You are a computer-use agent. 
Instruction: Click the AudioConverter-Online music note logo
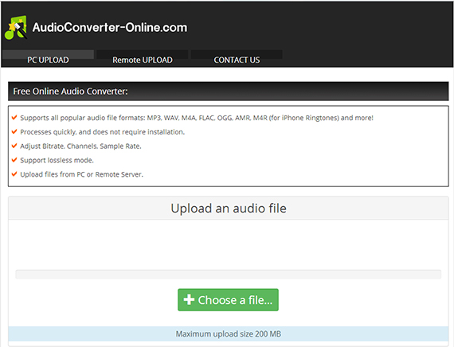(x=16, y=28)
